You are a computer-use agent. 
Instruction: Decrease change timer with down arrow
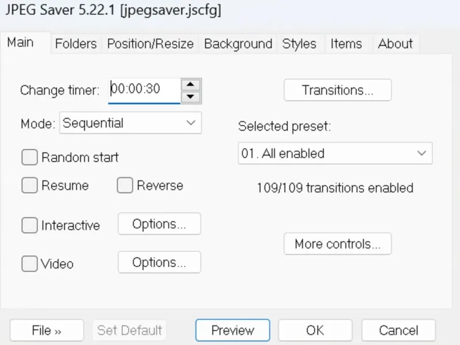click(x=191, y=96)
